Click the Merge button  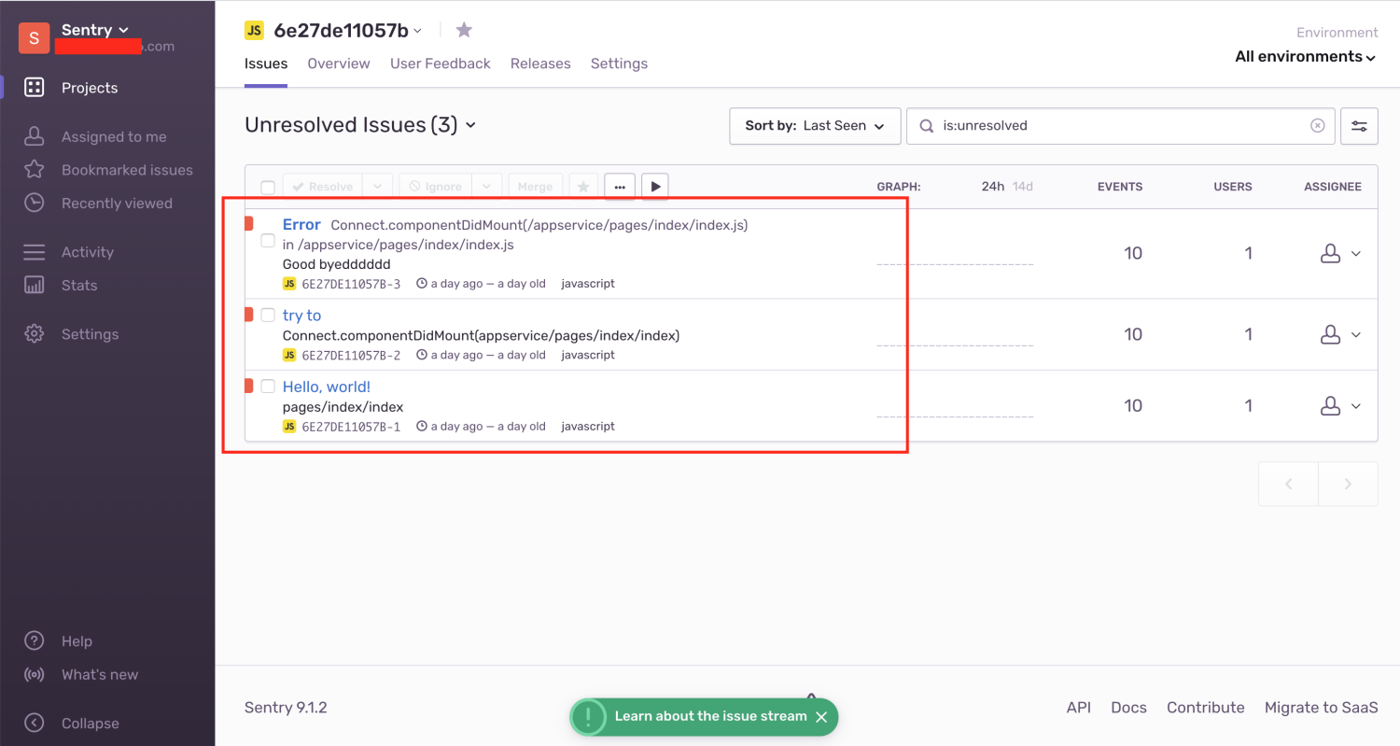pos(536,187)
